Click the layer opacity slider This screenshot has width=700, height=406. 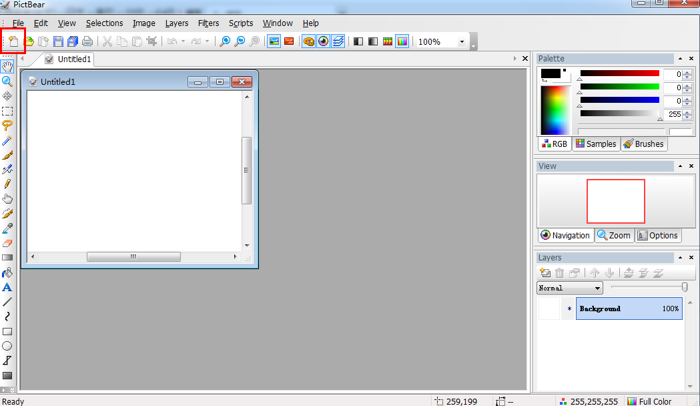[x=649, y=288]
